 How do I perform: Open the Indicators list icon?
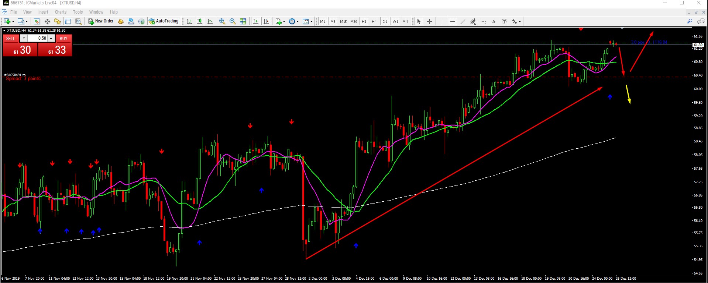click(x=279, y=21)
